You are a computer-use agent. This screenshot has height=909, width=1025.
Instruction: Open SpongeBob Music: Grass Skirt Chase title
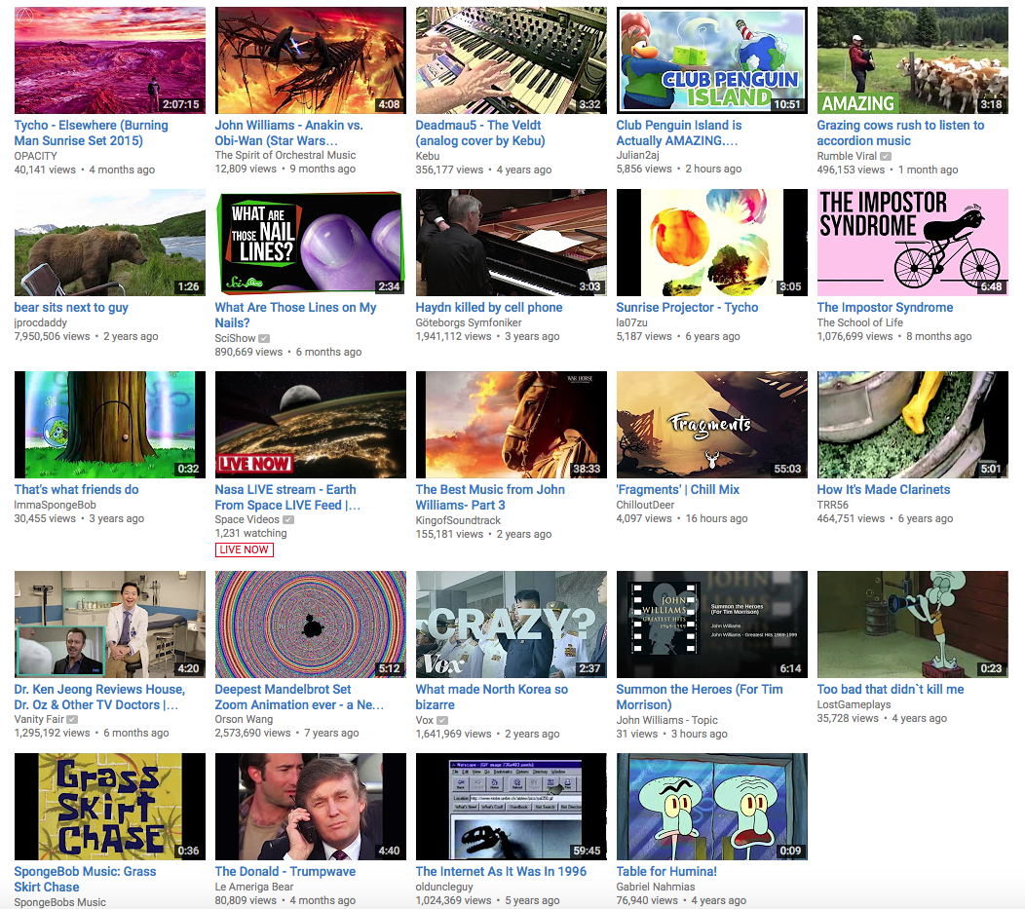point(85,879)
